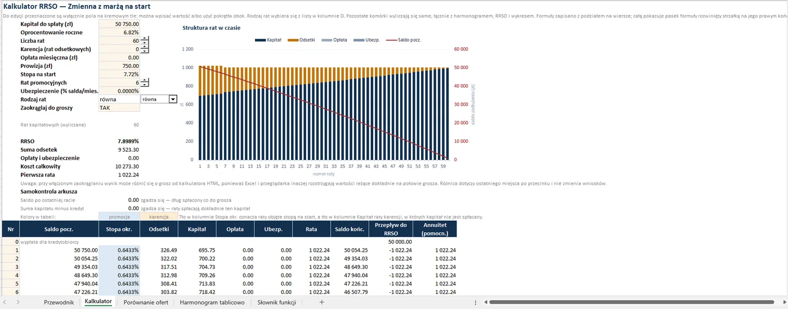Add a new sheet with plus button

(322, 302)
